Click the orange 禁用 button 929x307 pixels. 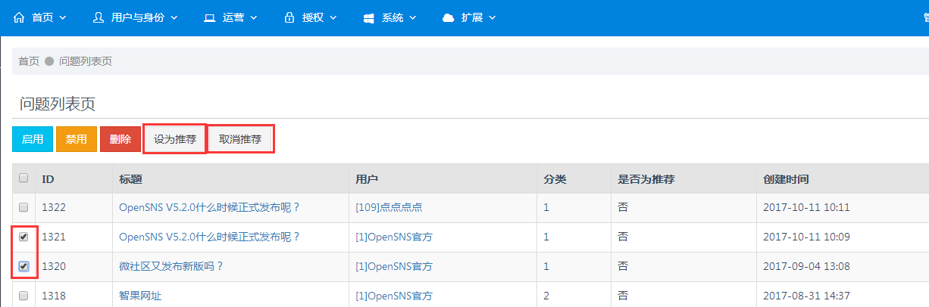[x=77, y=139]
